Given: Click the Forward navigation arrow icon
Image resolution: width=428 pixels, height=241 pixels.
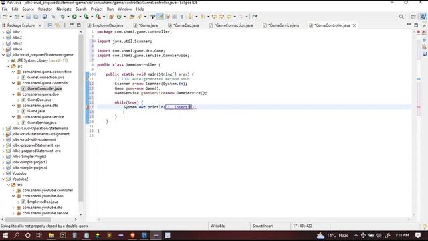Looking at the screenshot, I should 241,17.
